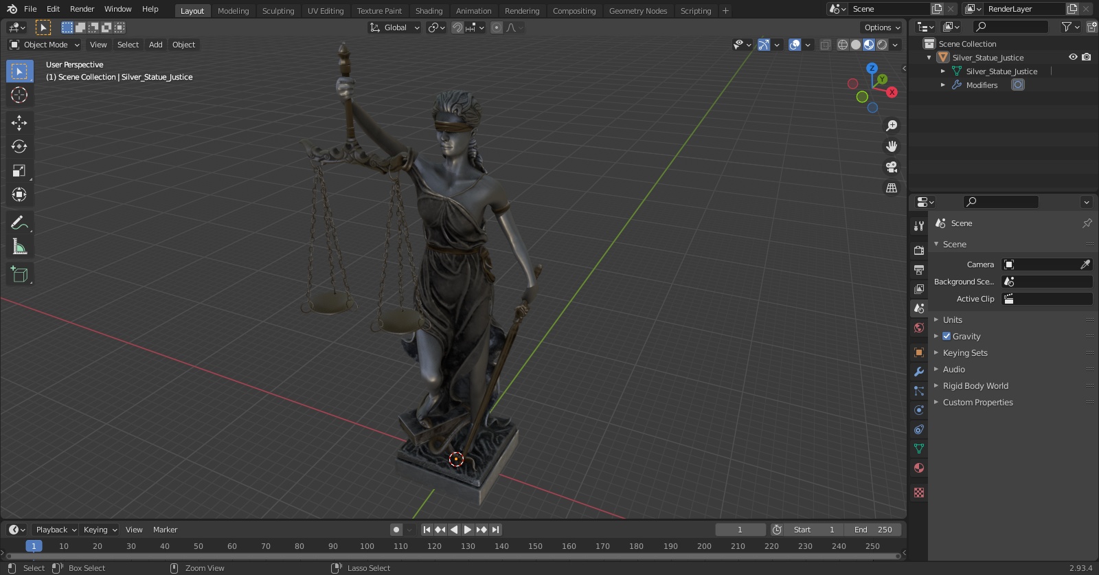Toggle the camera view icon
The image size is (1099, 575).
tap(892, 167)
